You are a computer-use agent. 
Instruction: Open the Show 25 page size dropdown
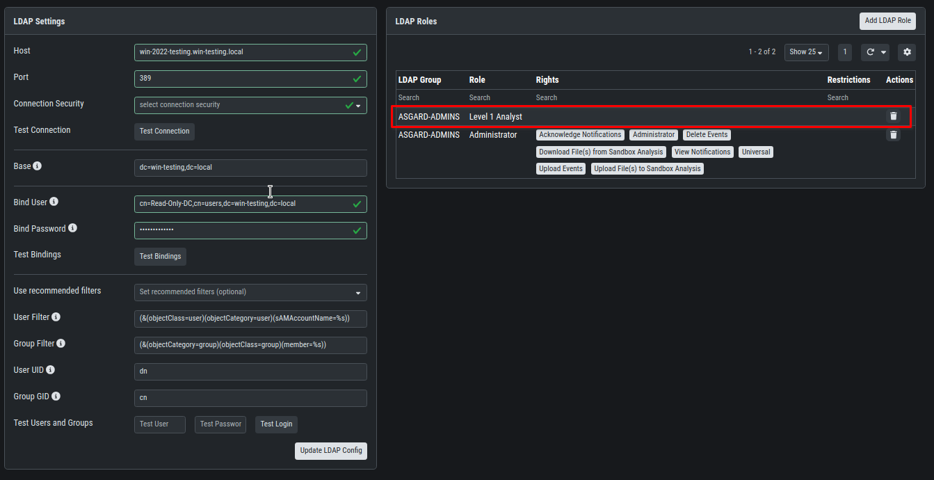tap(806, 52)
